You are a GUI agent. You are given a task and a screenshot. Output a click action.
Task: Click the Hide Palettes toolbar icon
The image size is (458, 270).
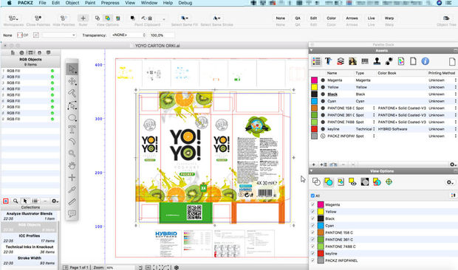pyautogui.click(x=64, y=18)
